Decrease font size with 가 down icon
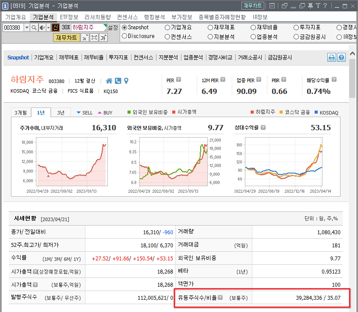Screen dimensions: 358x312 click(85, 38)
